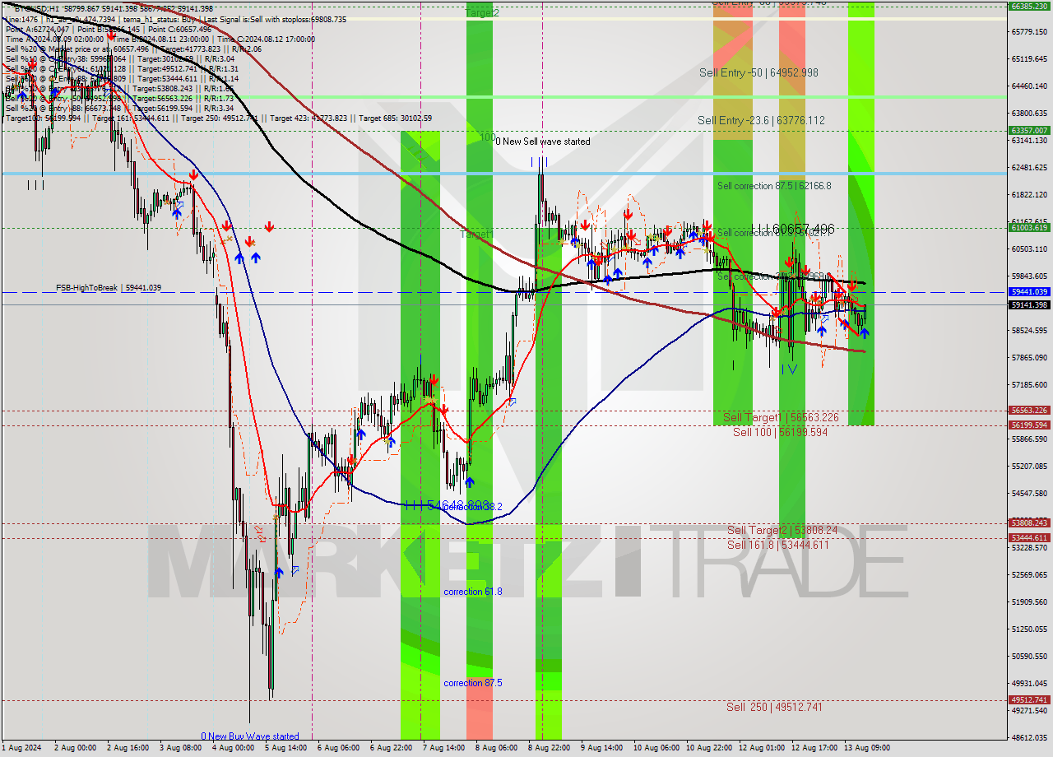Image resolution: width=1053 pixels, height=757 pixels.
Task: Click the '13 Aug 09:00' time axis label
Action: point(866,749)
